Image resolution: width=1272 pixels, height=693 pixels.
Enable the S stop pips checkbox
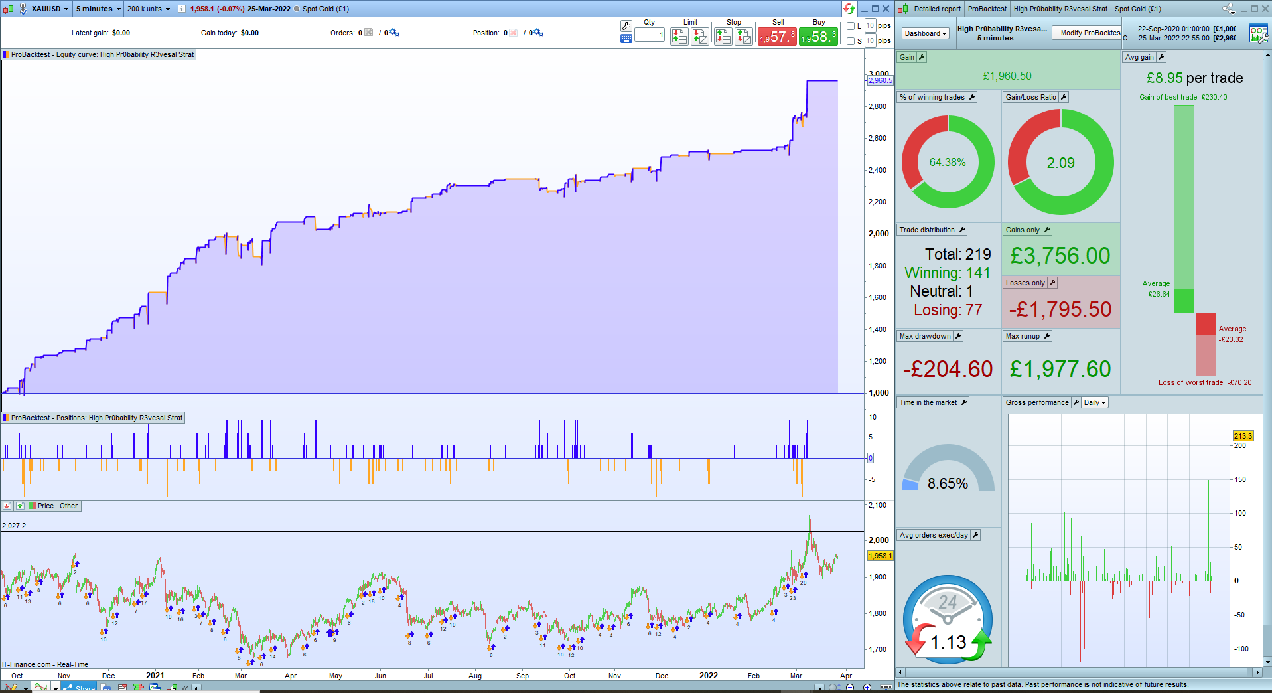pyautogui.click(x=851, y=41)
